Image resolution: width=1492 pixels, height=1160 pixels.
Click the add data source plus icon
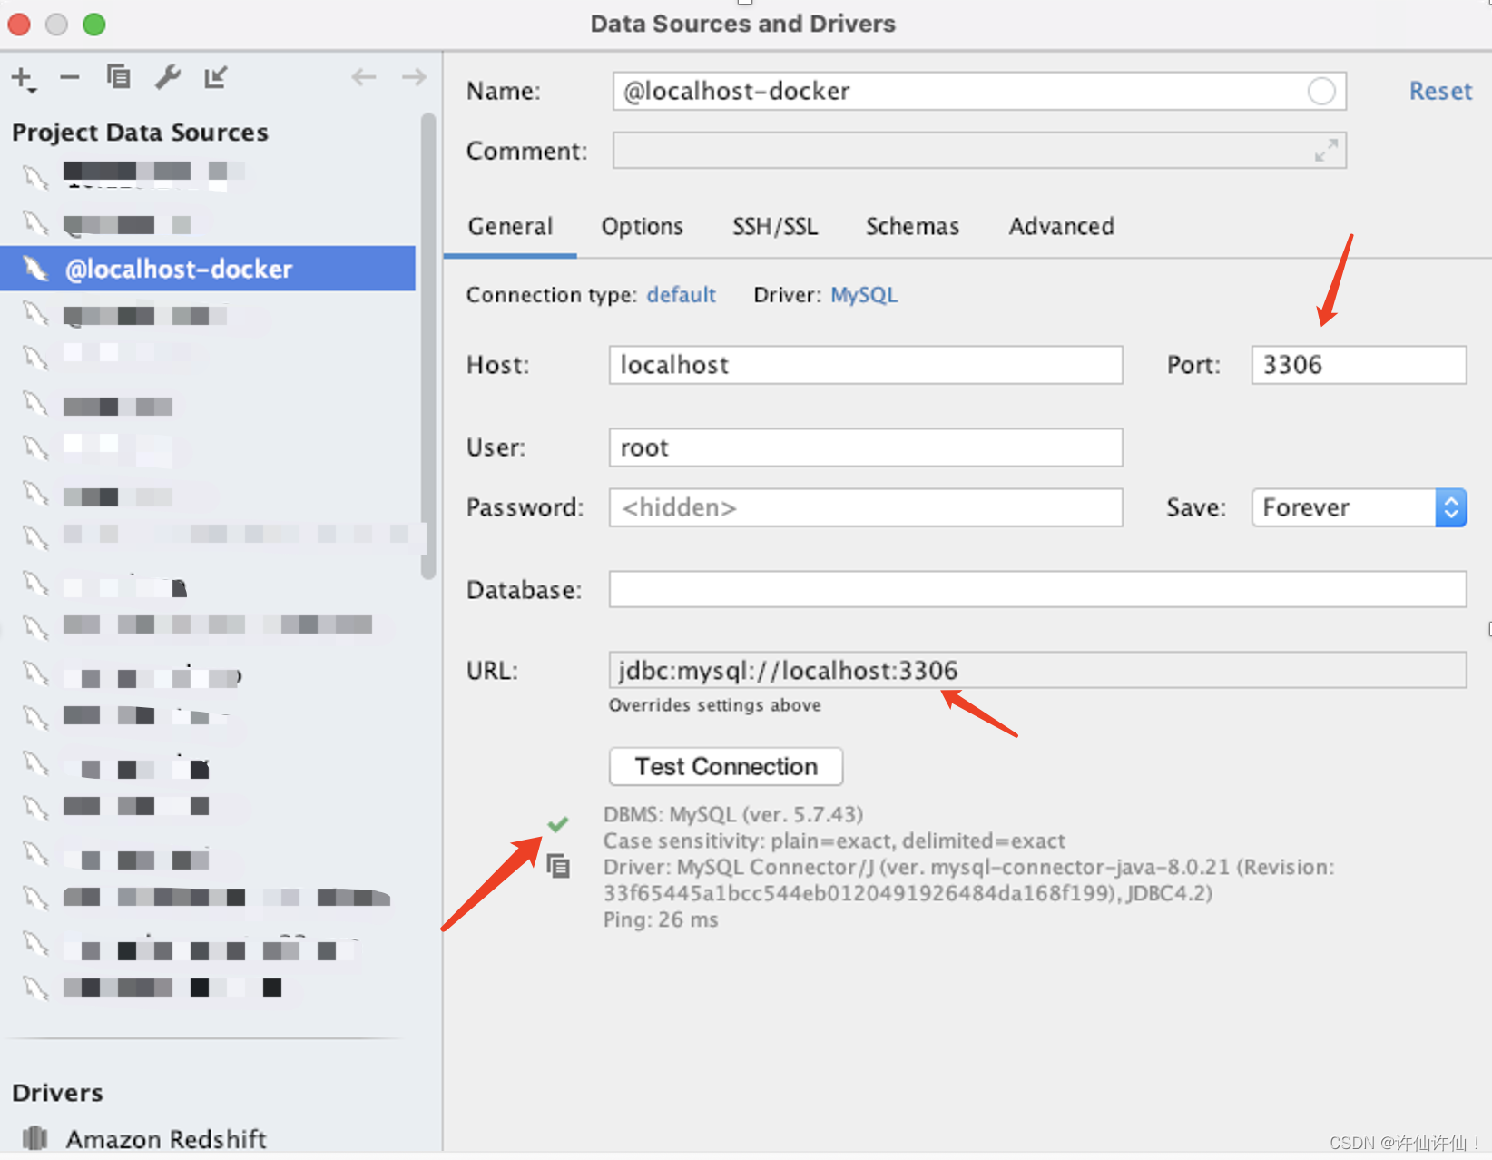tap(24, 79)
